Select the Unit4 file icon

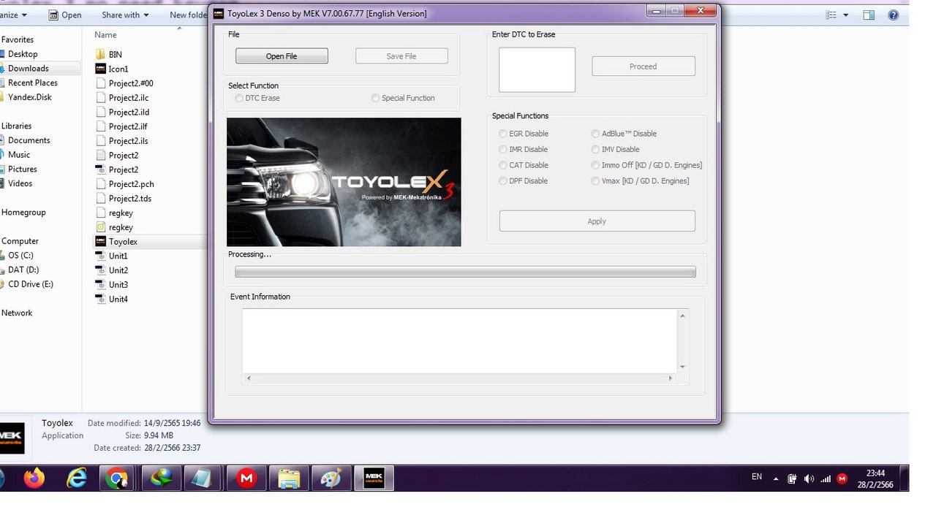point(101,299)
